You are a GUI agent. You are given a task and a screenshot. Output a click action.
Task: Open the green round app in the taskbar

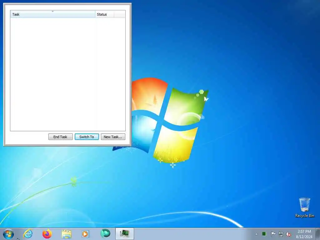click(105, 233)
